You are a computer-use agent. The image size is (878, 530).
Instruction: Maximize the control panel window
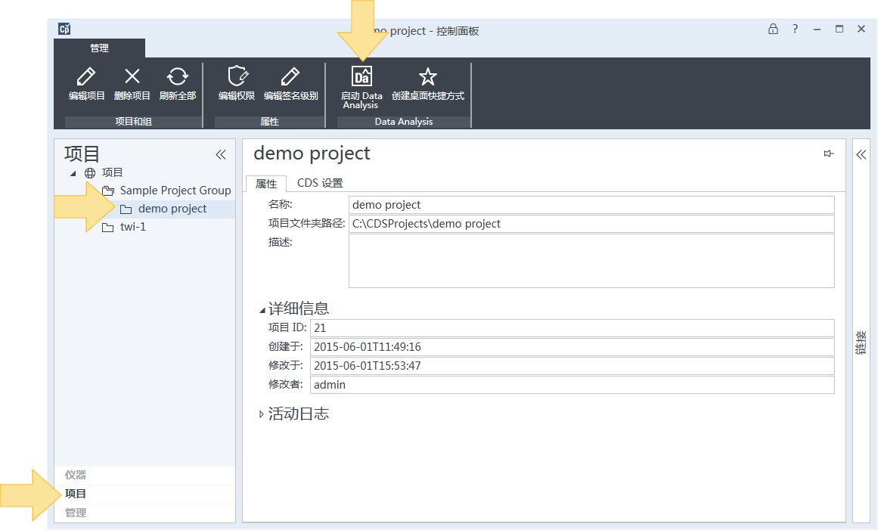point(839,29)
